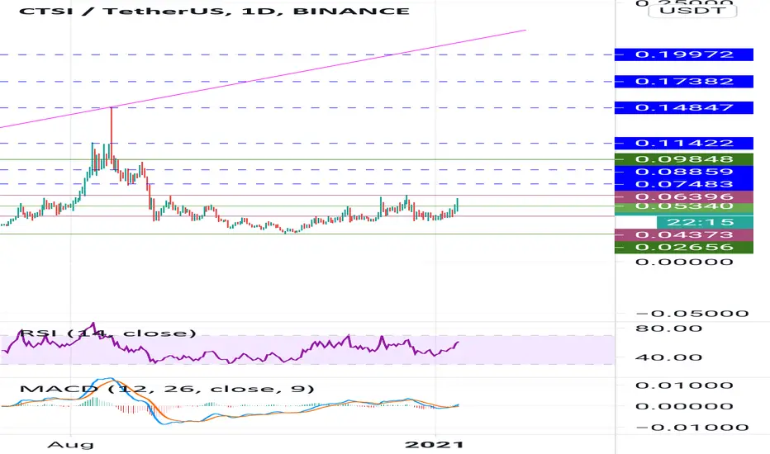Viewport: 770px width, 454px height.
Task: Click the USDT currency button
Action: click(692, 10)
